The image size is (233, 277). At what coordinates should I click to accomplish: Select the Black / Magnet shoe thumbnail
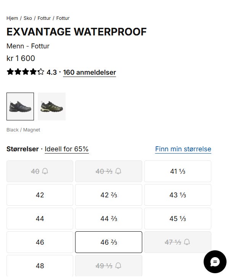pyautogui.click(x=20, y=106)
